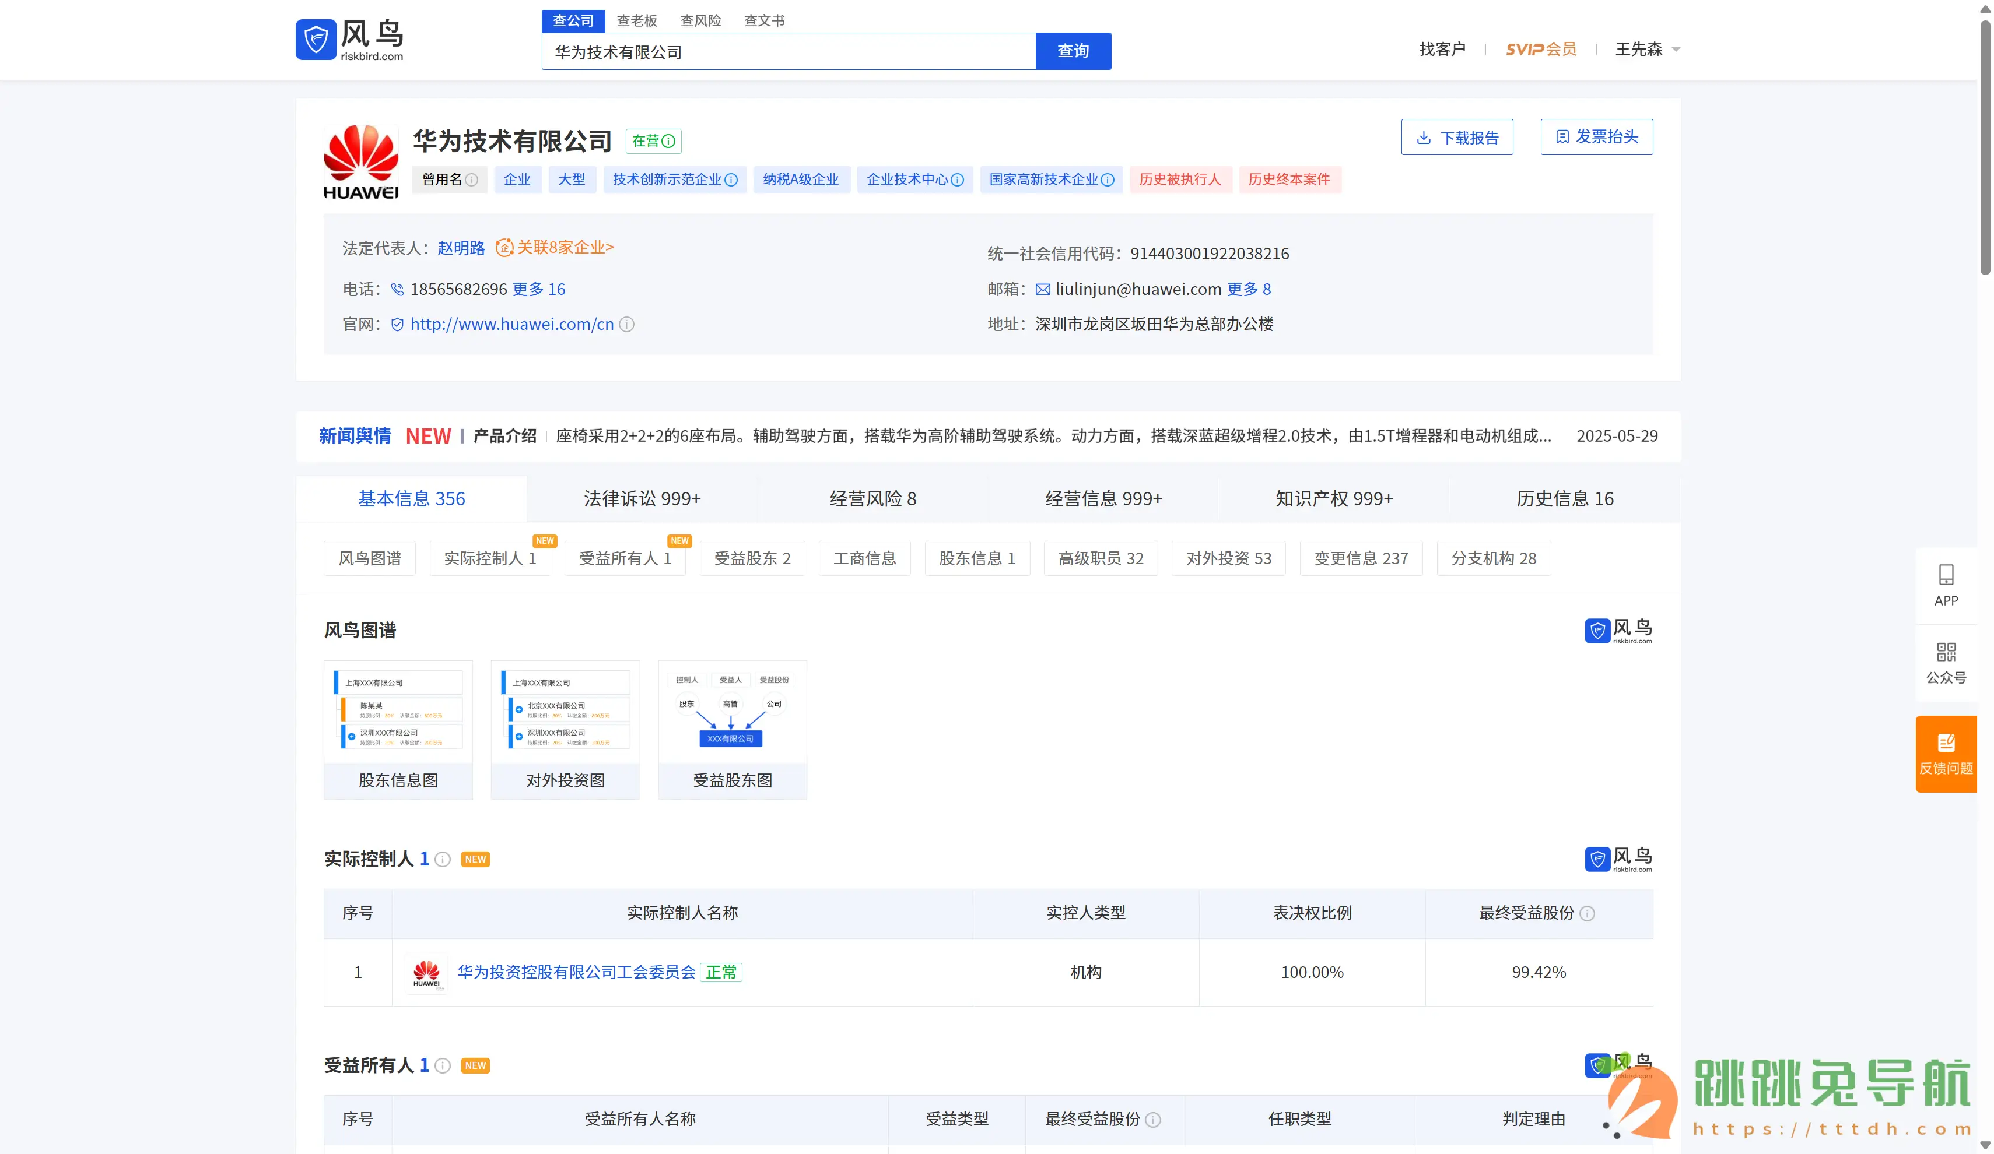Jump to 受益股东 2 section button
This screenshot has width=1994, height=1154.
pyautogui.click(x=752, y=559)
